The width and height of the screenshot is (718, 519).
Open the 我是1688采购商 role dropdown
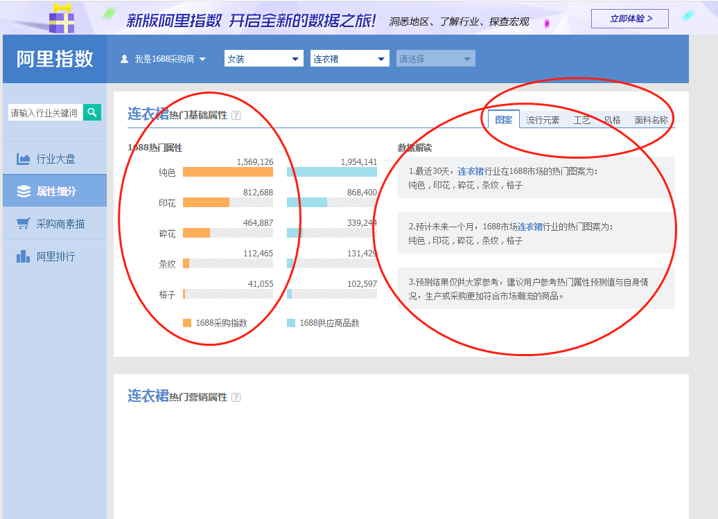click(x=163, y=59)
